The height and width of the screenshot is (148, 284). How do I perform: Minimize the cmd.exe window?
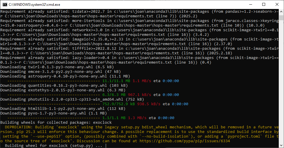pos(251,5)
